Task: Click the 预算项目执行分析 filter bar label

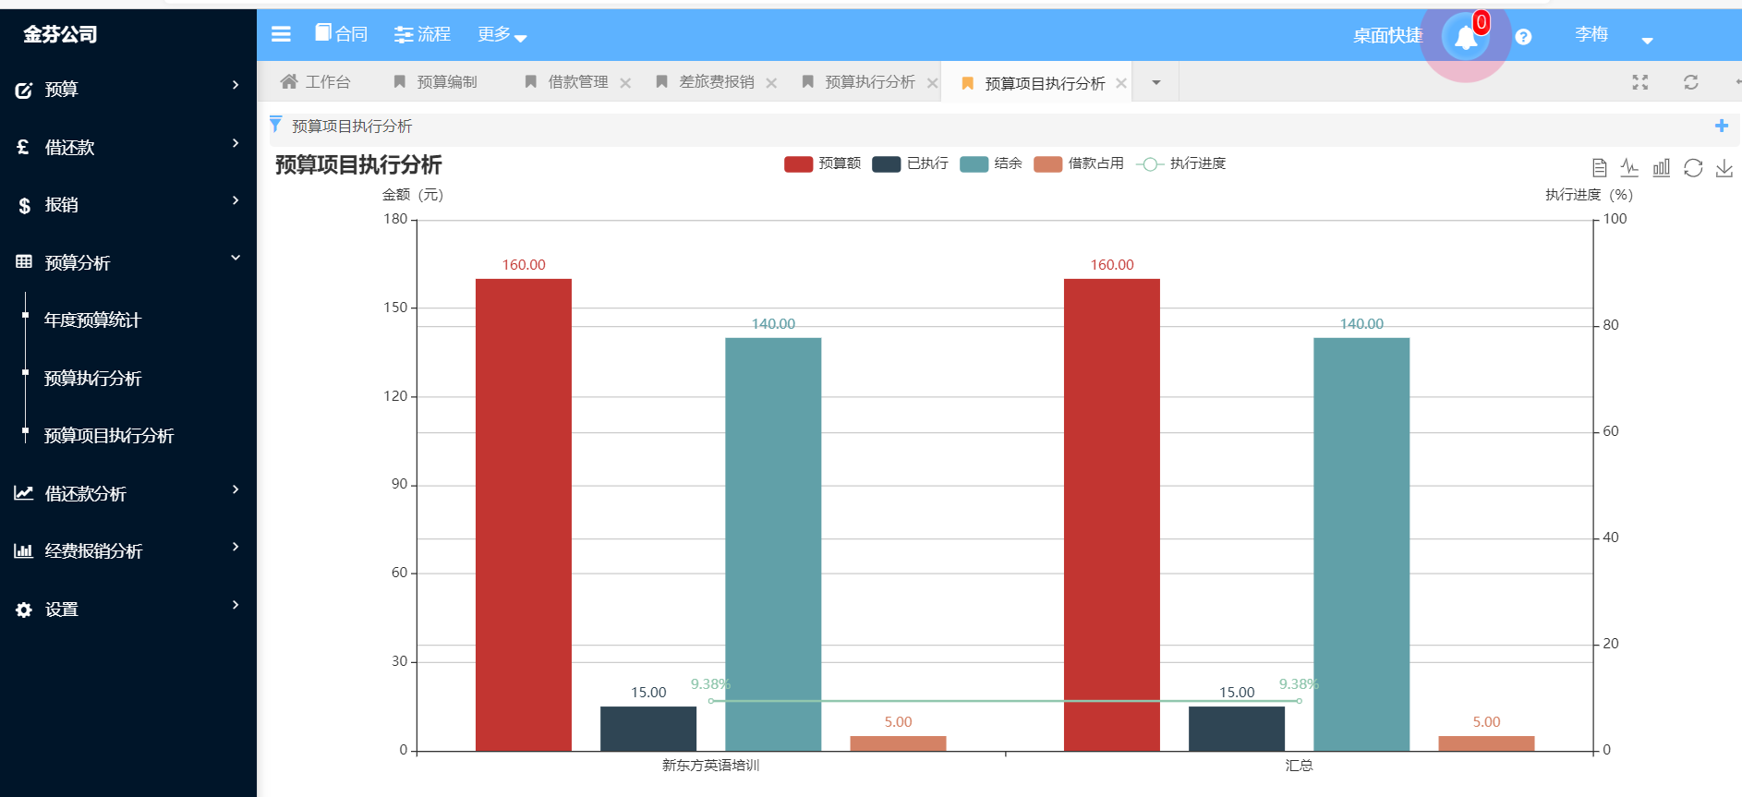Action: tap(352, 126)
